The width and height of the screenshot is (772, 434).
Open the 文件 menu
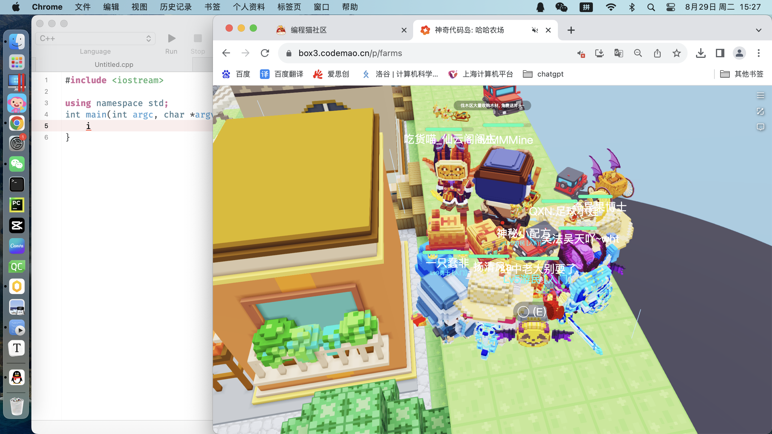(83, 7)
